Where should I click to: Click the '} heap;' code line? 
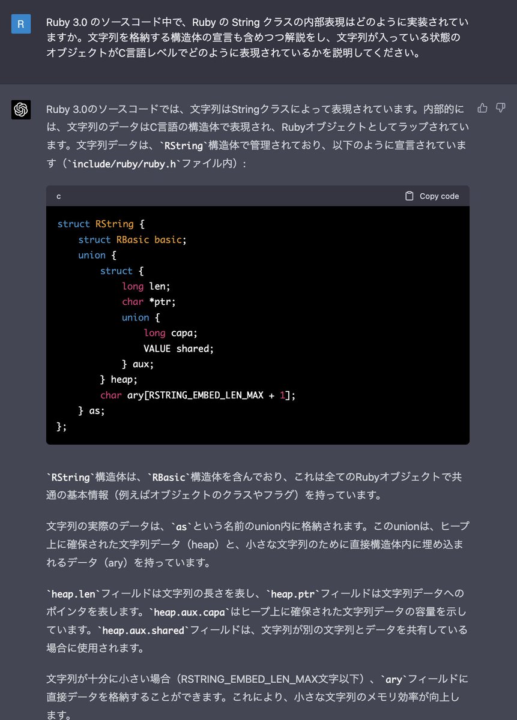pyautogui.click(x=119, y=380)
